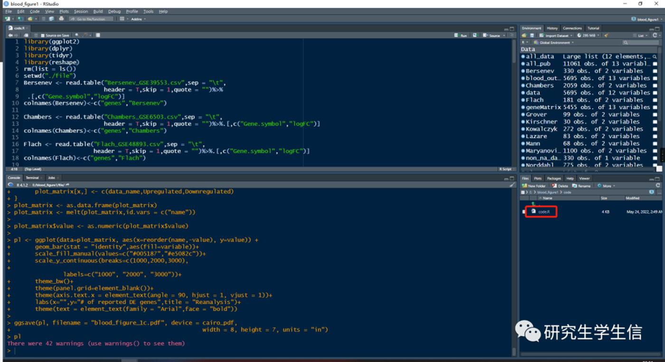Open the File menu

point(9,11)
